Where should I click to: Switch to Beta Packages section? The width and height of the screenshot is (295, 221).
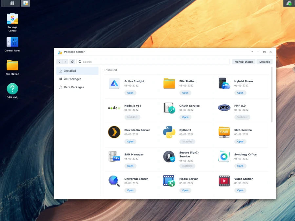pos(77,87)
